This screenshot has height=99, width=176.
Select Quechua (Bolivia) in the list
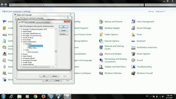pos(28,64)
